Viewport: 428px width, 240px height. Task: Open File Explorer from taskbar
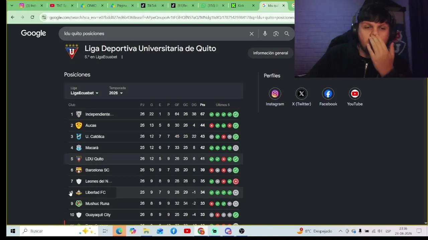click(x=146, y=231)
